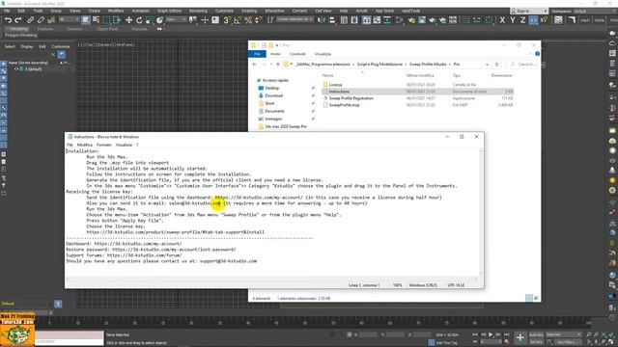Viewport: 618px width, 347px height.
Task: Activate the Select and Move tool
Action: point(128,20)
